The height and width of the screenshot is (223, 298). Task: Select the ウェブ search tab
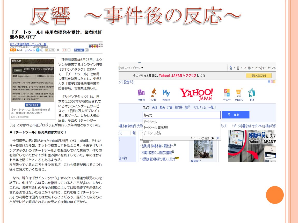(146, 107)
